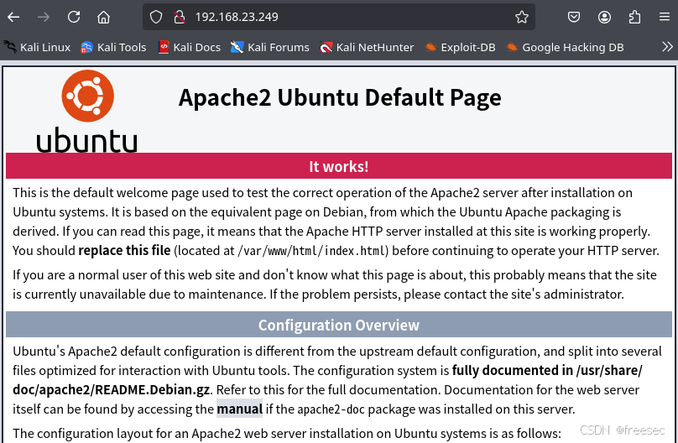Save page to Pocket
The height and width of the screenshot is (443, 678).
pyautogui.click(x=574, y=17)
